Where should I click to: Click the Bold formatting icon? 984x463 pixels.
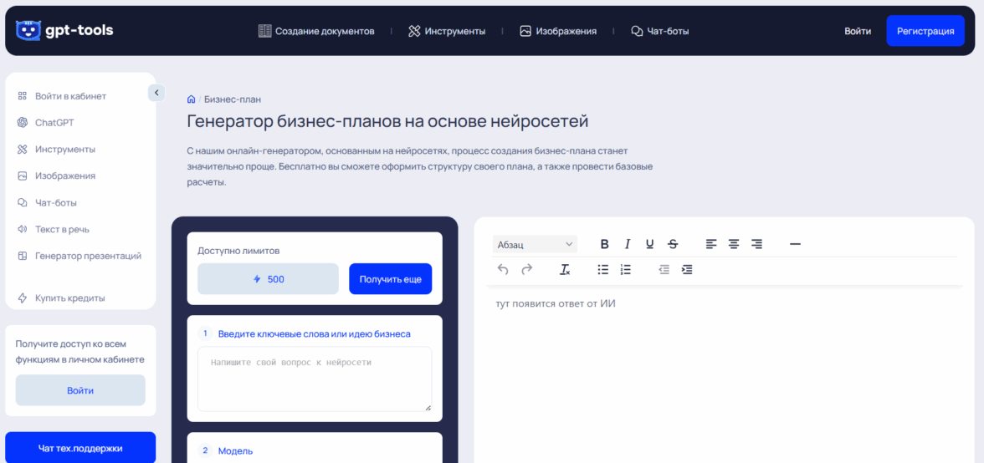605,244
